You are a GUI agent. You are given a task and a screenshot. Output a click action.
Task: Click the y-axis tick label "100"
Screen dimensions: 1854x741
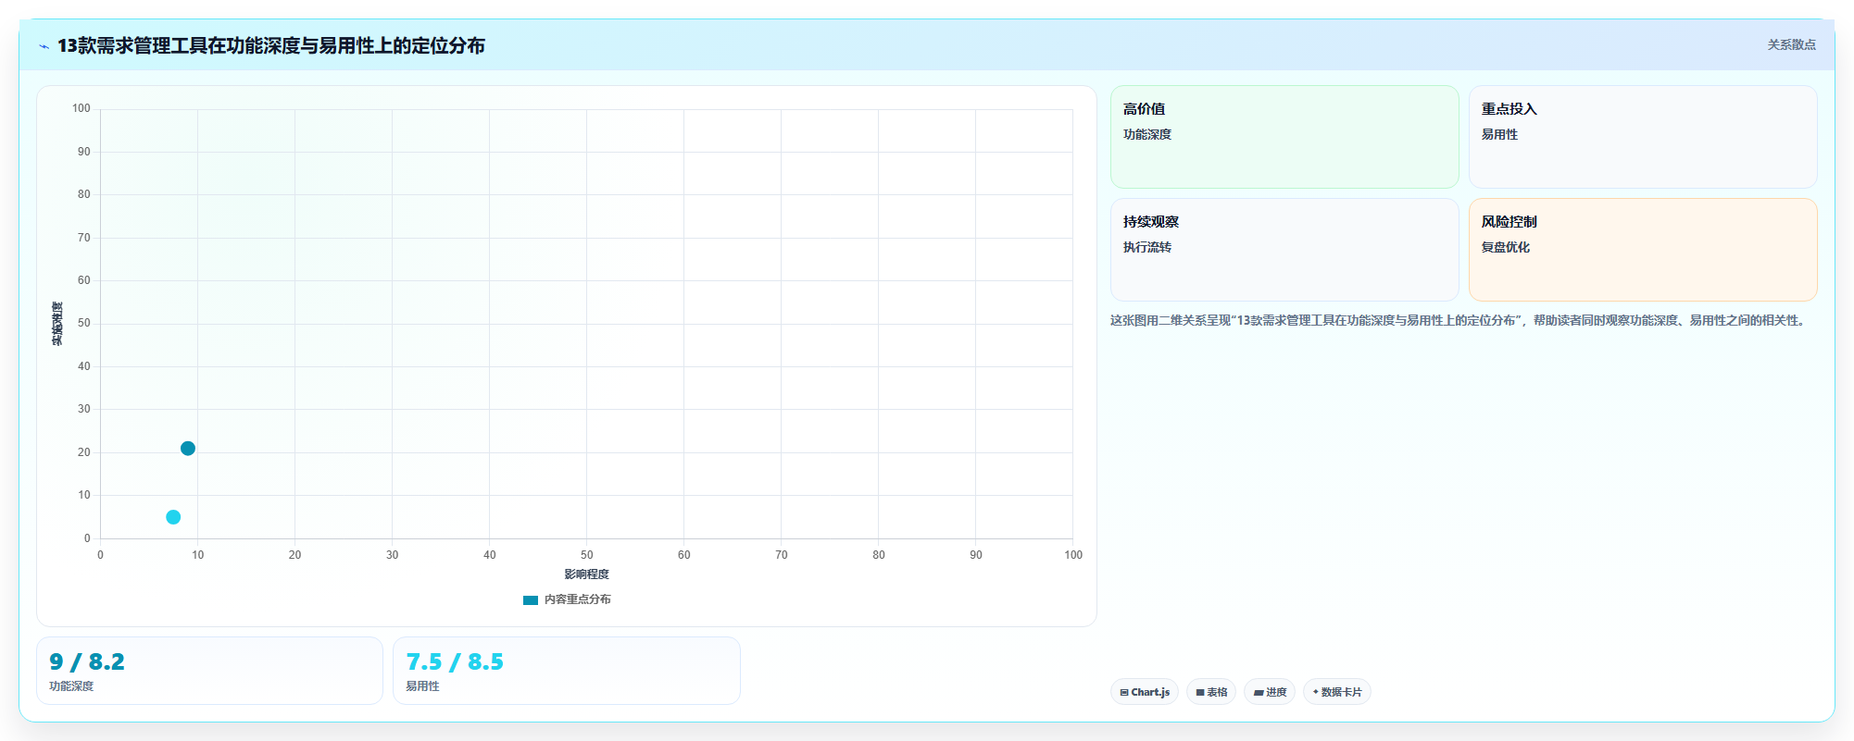[x=81, y=108]
